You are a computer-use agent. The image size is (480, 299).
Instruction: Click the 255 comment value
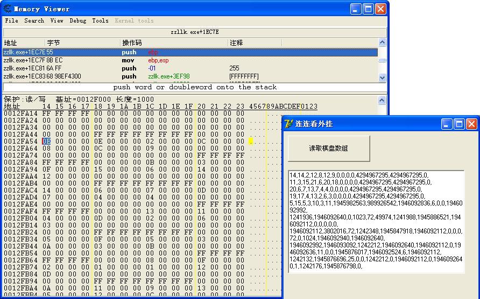pyautogui.click(x=234, y=68)
